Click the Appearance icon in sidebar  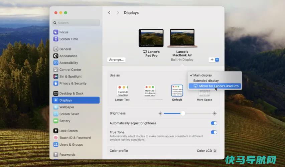coord(56,56)
